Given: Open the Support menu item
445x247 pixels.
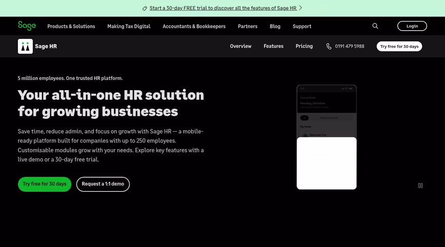Looking at the screenshot, I should pos(302,26).
